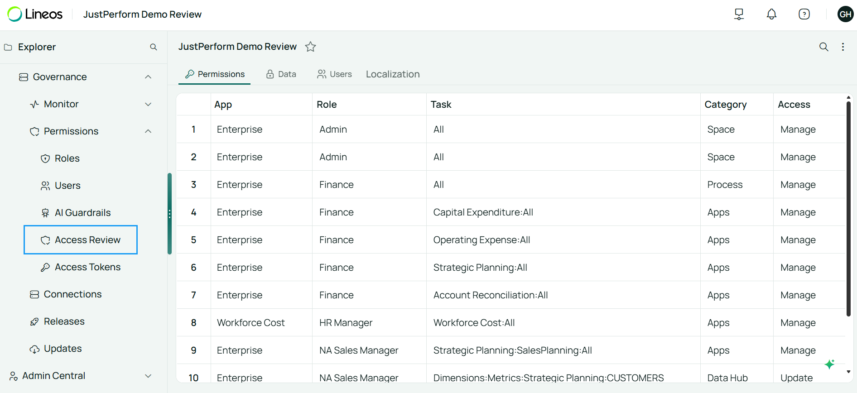The width and height of the screenshot is (857, 393).
Task: Select the 'Strategic Planning:SalesPlanning:All' cell
Action: click(x=563, y=350)
